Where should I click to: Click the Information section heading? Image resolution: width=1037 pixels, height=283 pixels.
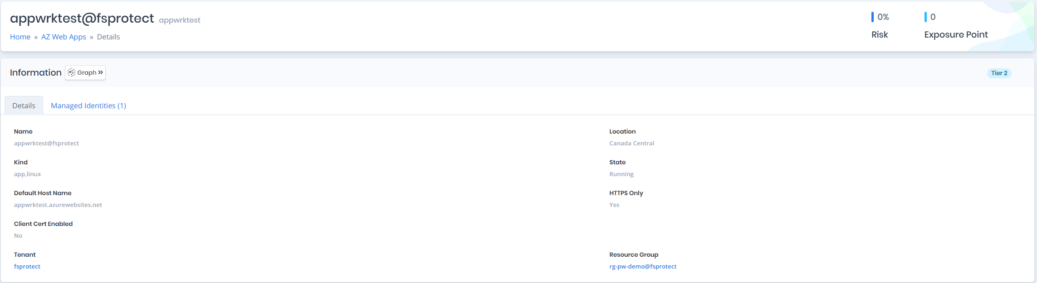[36, 72]
